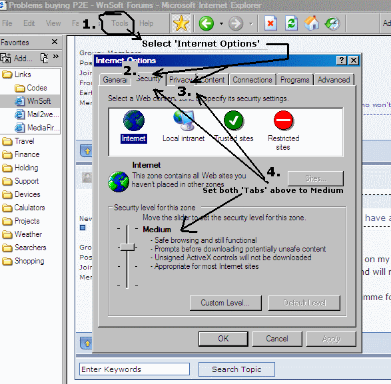391x384 pixels.
Task: Switch to the Advanced tab
Action: 334,80
